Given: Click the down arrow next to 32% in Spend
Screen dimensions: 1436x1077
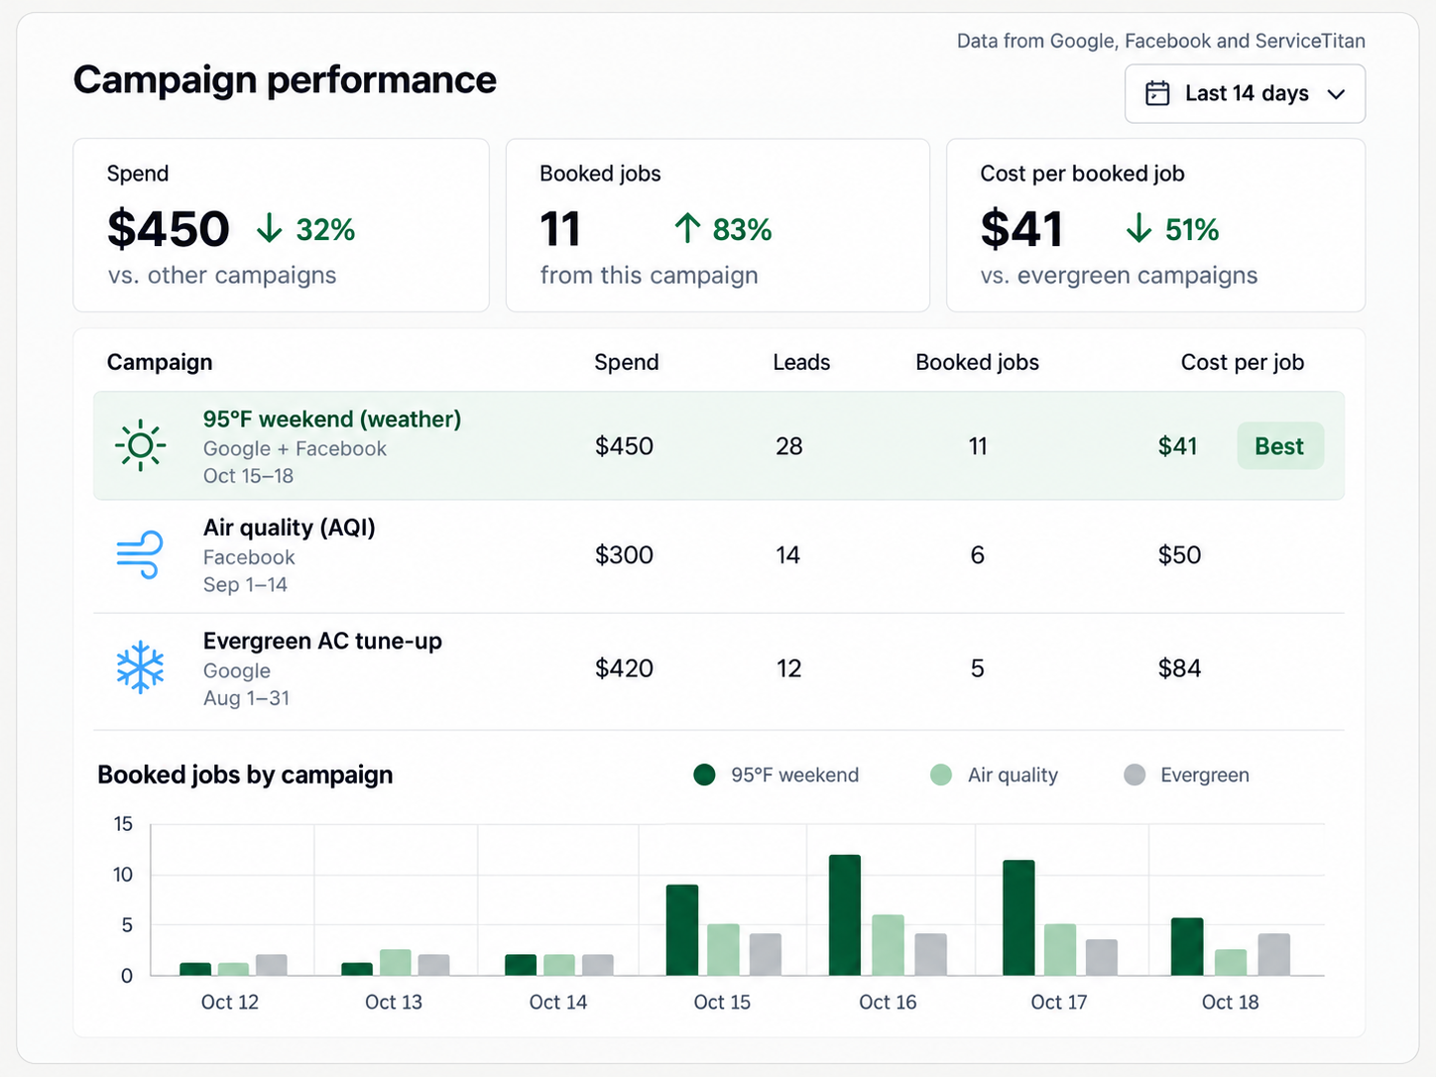Looking at the screenshot, I should click(269, 229).
